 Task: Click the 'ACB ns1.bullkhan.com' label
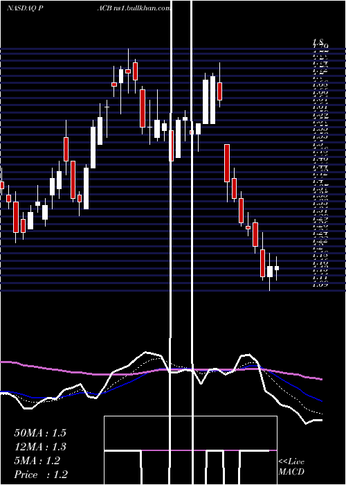(x=134, y=8)
